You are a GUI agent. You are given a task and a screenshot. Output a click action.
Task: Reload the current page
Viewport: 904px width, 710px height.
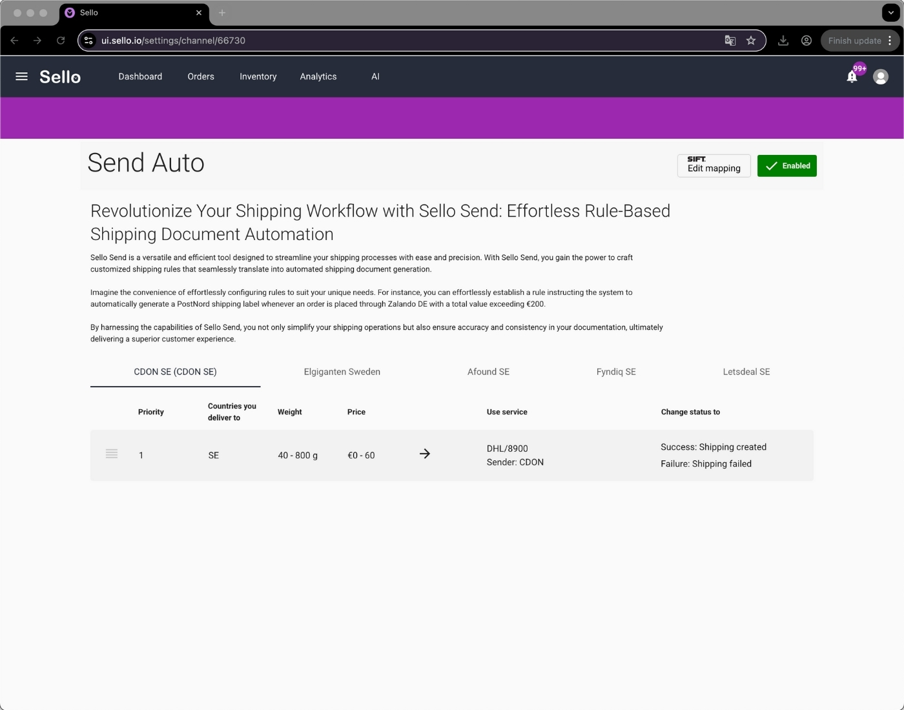pos(61,40)
